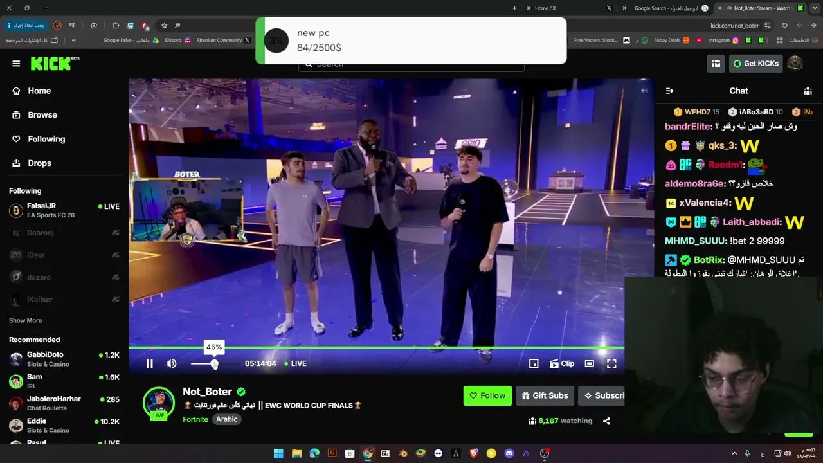Click the Get KICKs button
823x463 pixels.
pos(755,64)
